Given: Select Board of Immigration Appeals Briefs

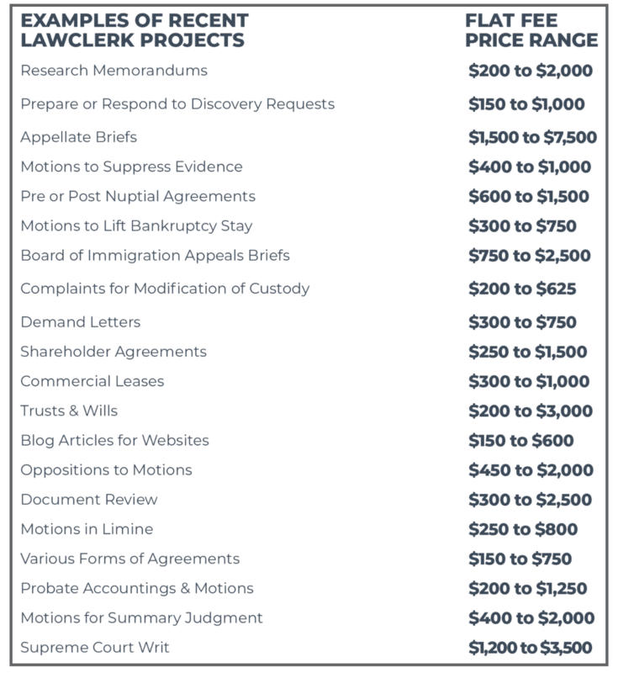Looking at the screenshot, I should [x=156, y=256].
